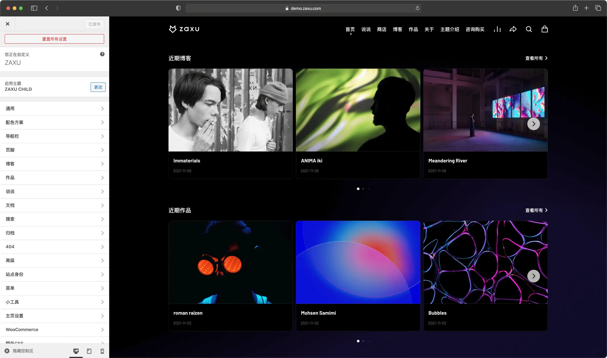Screen dimensions: 607x358
Task: Open the customizer help question mark icon
Action: tap(102, 54)
